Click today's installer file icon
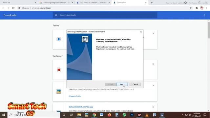Image resolution: width=210 pixels, height=118 pixels. (x=59, y=39)
